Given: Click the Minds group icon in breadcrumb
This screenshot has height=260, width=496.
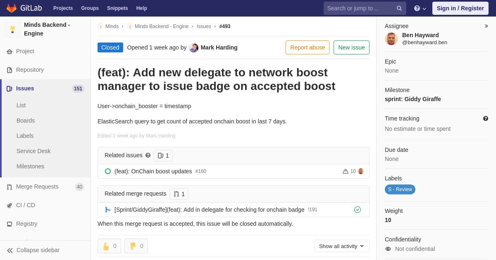Looking at the screenshot, I should click(x=100, y=26).
